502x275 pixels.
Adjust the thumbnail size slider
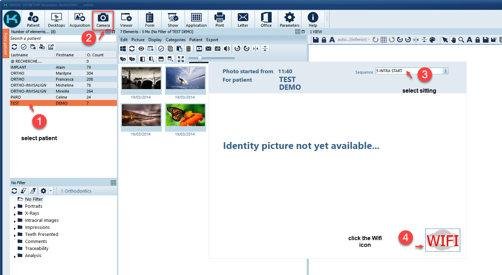pyautogui.click(x=200, y=58)
